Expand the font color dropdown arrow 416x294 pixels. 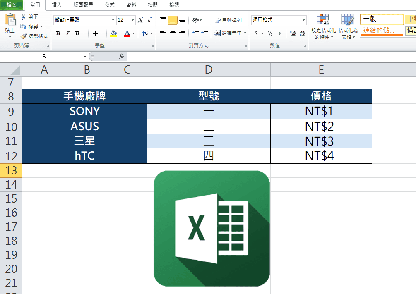tap(133, 33)
